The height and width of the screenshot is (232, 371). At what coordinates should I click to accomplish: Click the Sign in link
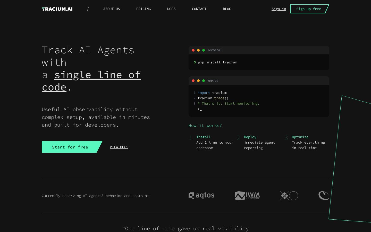tap(279, 9)
